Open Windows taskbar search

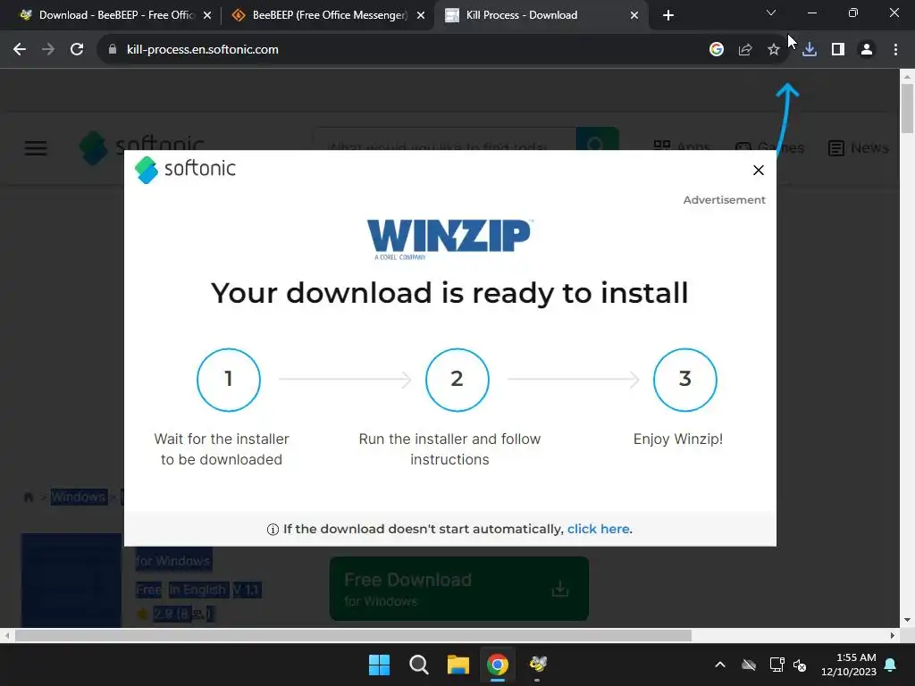[x=418, y=665]
